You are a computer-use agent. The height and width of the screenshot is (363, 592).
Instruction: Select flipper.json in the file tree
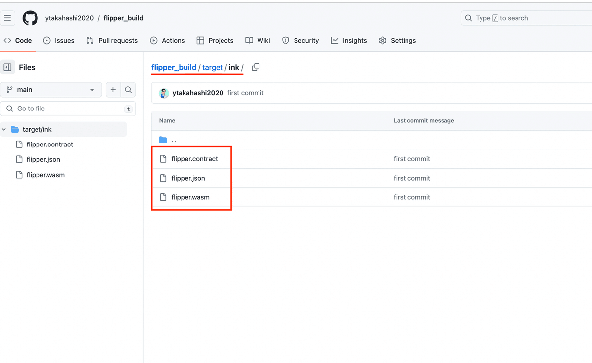[43, 159]
